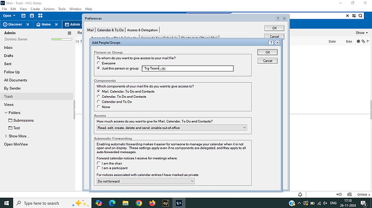The image size is (372, 208).
Task: Expand the Folders tree in sidebar
Action: click(x=6, y=113)
